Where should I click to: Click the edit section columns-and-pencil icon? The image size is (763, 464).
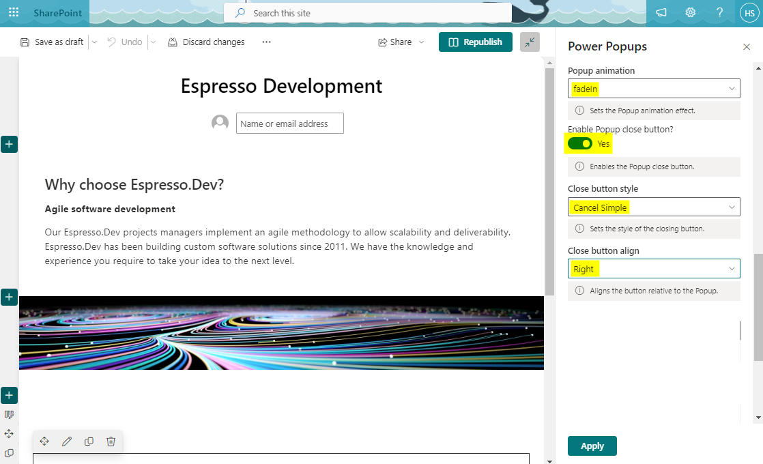pyautogui.click(x=9, y=414)
